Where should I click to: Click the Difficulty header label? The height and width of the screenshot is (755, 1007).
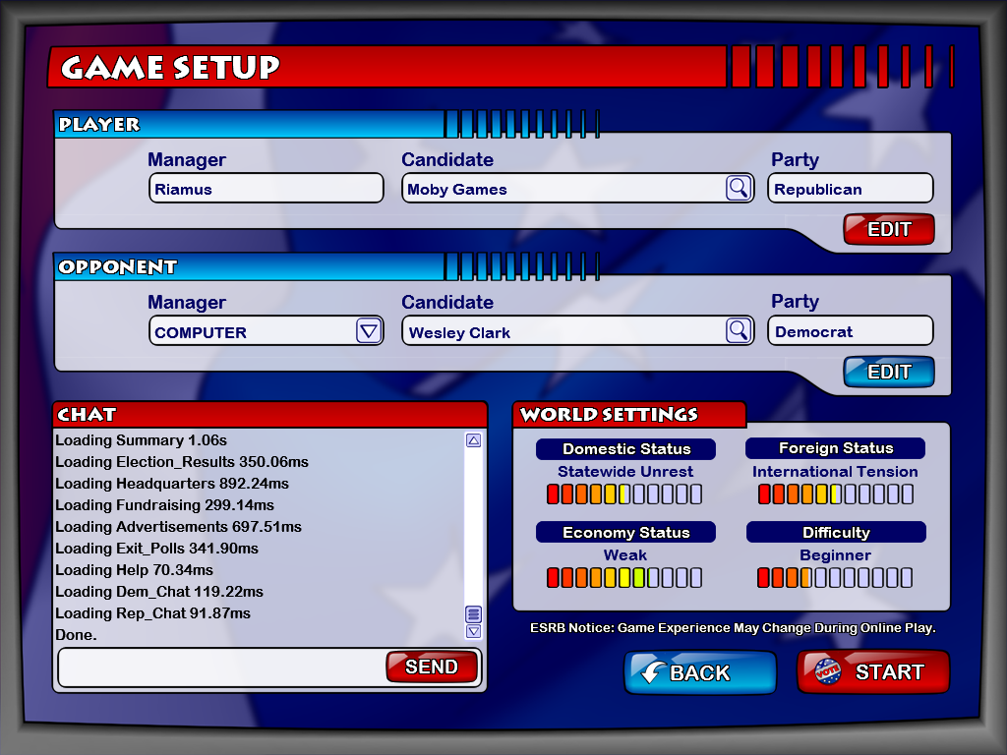point(835,532)
